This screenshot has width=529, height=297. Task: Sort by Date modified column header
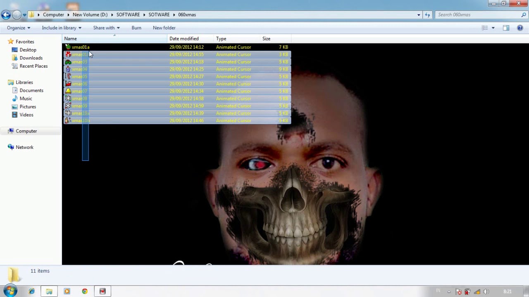191,39
